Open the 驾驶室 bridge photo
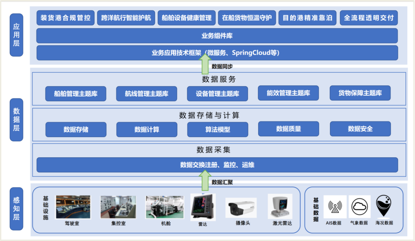This screenshot has width=415, height=241. click(x=73, y=207)
